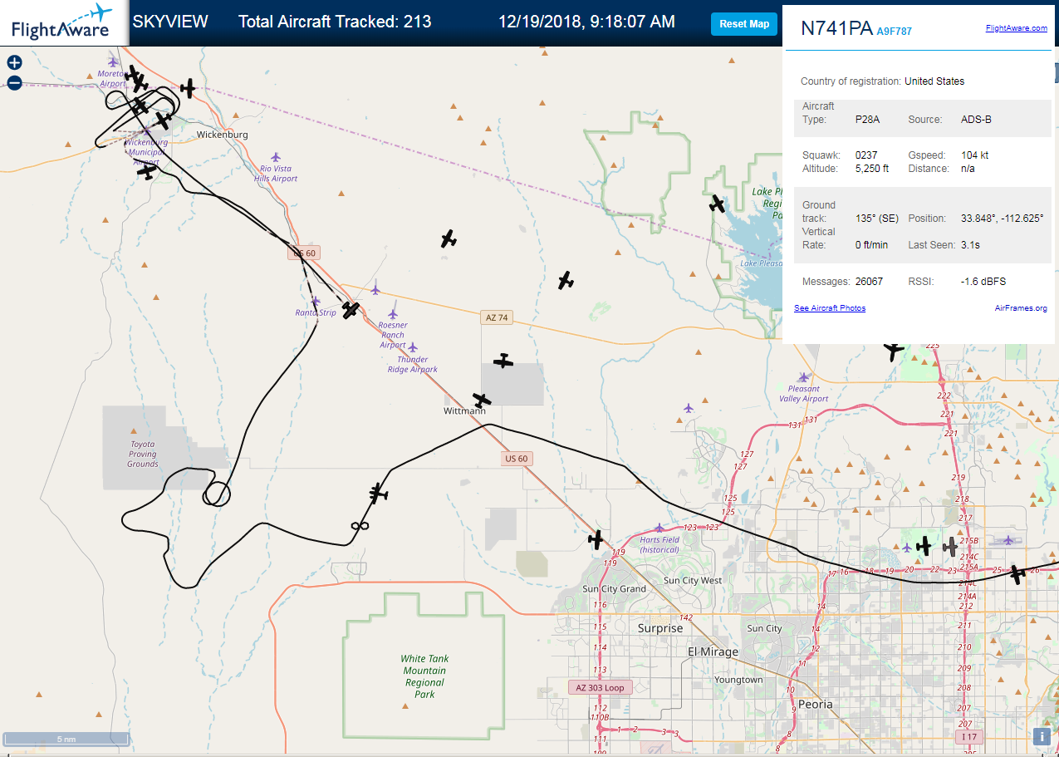The image size is (1059, 757).
Task: Click the Surprise city label
Action: 660,628
